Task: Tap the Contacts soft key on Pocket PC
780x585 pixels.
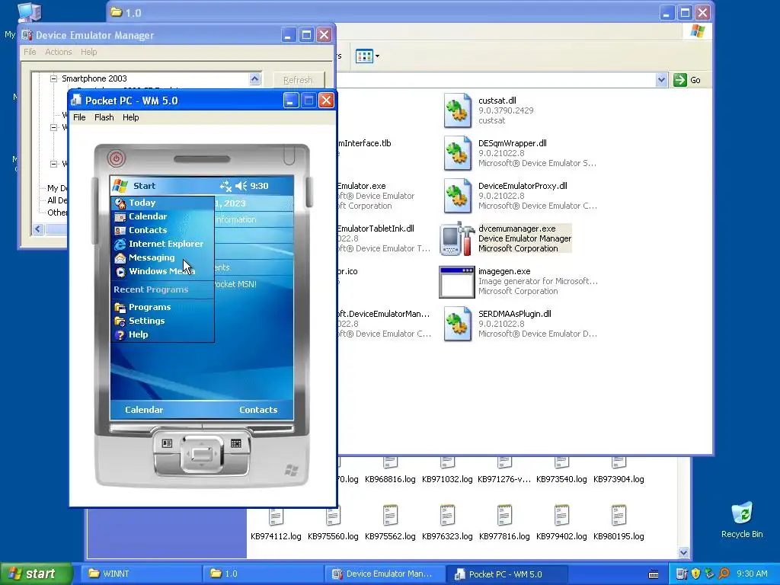Action: pos(258,410)
